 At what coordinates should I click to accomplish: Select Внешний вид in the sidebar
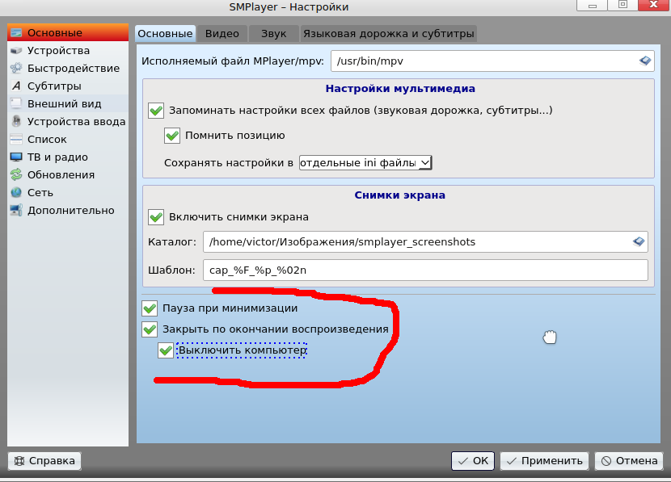point(68,104)
